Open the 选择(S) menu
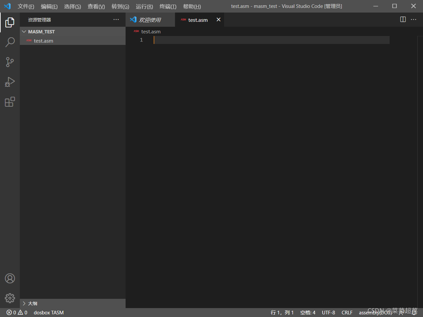The width and height of the screenshot is (423, 317). pyautogui.click(x=72, y=7)
